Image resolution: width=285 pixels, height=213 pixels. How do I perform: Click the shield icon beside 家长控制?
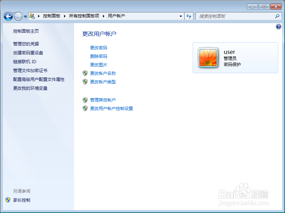pos(8,200)
